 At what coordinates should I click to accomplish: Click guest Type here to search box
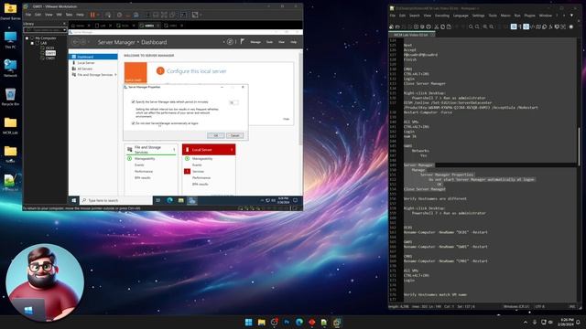[116, 201]
